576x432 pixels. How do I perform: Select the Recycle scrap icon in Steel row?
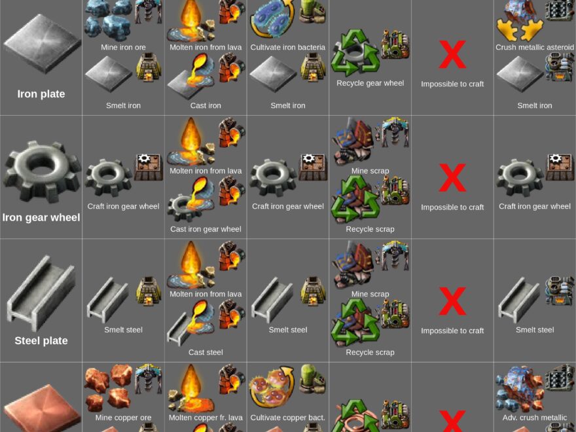(355, 323)
